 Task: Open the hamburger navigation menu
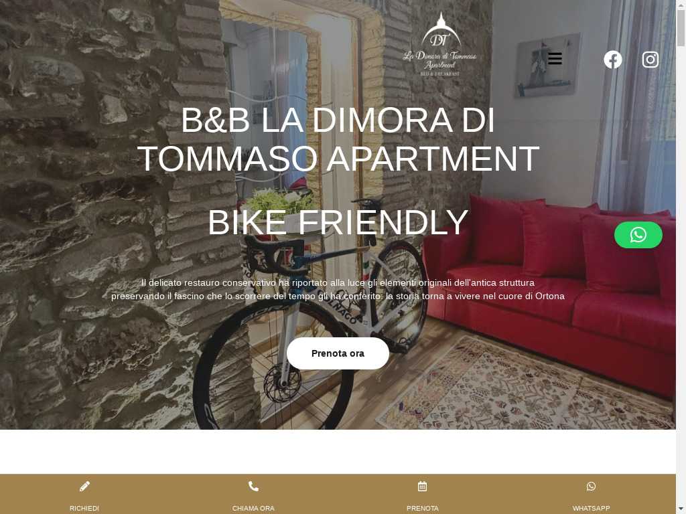tap(555, 59)
